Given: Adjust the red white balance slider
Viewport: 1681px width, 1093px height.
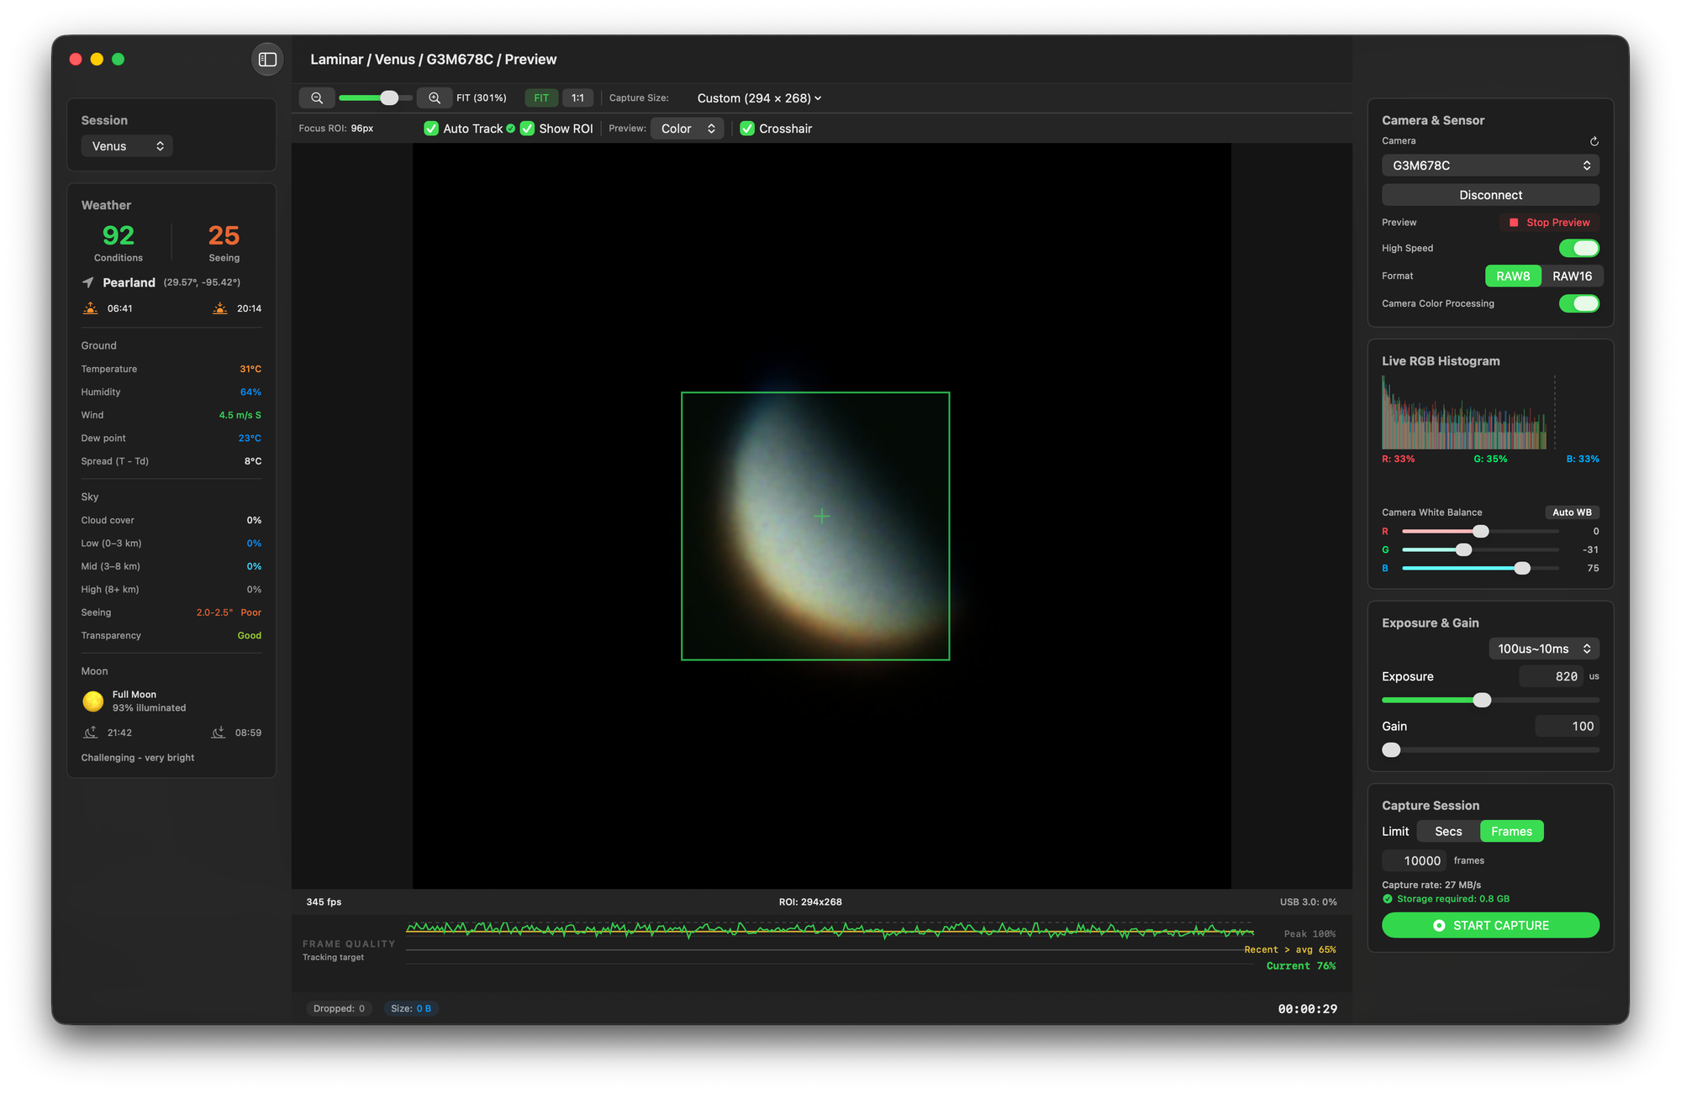Looking at the screenshot, I should pyautogui.click(x=1480, y=532).
